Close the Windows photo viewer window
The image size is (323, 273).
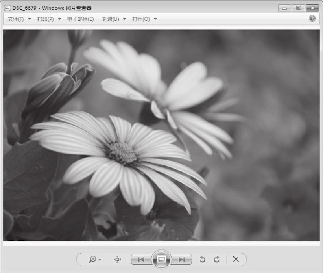click(312, 8)
